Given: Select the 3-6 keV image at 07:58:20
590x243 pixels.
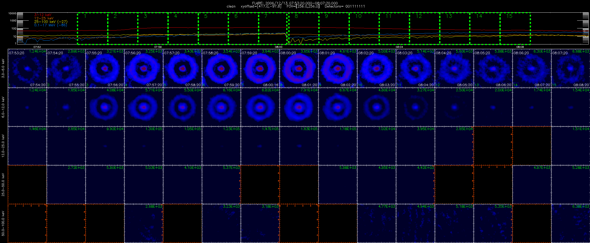Looking at the screenshot, I should [x=221, y=68].
